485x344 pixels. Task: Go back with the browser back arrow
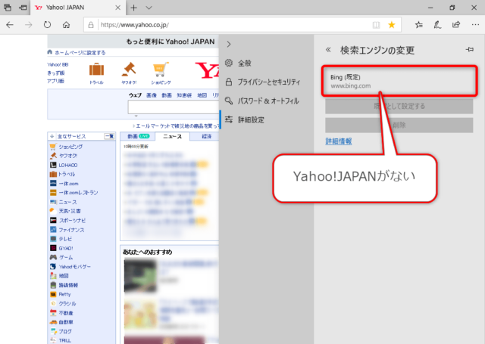coord(10,25)
